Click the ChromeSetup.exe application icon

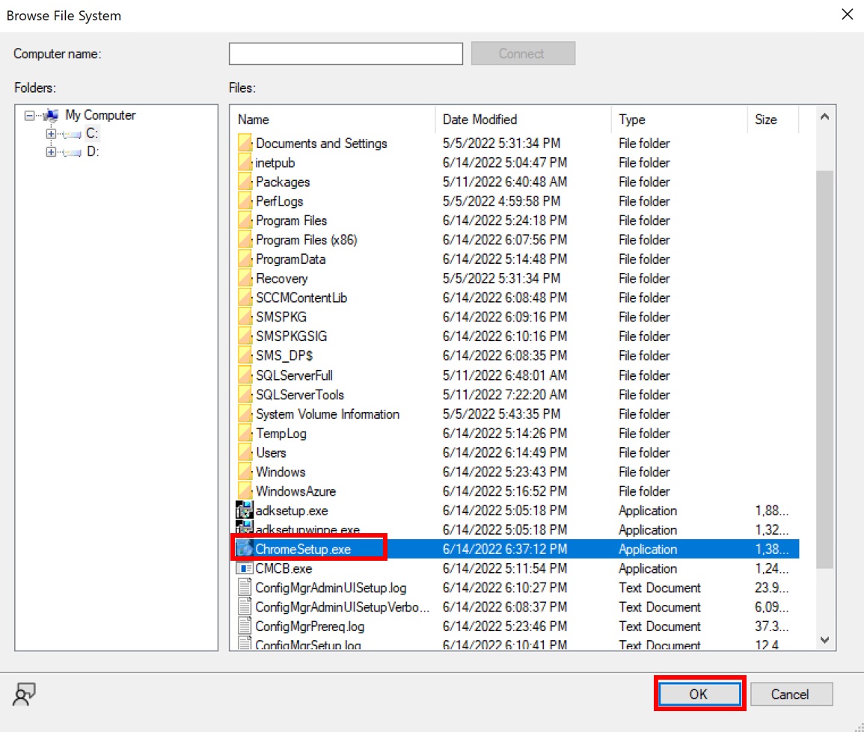point(245,549)
